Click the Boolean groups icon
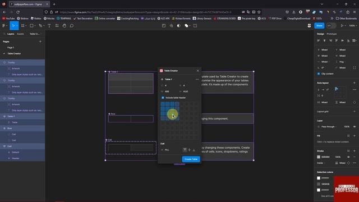359x202 pixels. (x=187, y=26)
